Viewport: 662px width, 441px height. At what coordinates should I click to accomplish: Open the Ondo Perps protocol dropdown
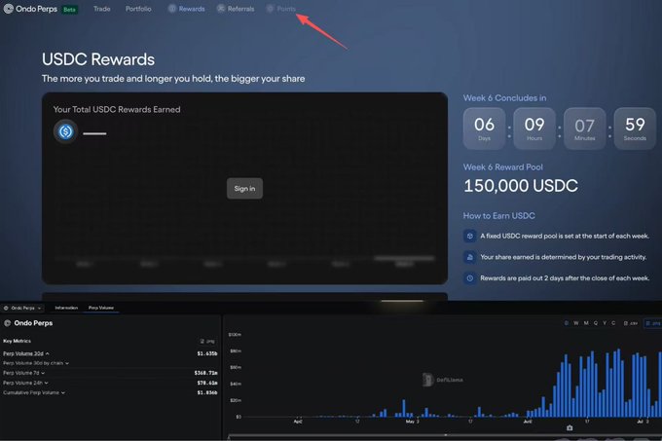coord(22,308)
